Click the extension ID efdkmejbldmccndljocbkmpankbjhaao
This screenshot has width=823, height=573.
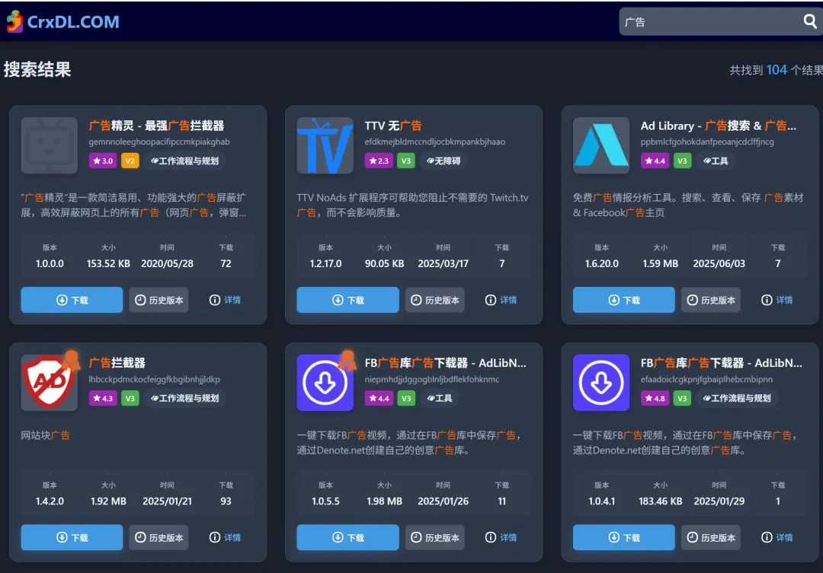(x=435, y=142)
